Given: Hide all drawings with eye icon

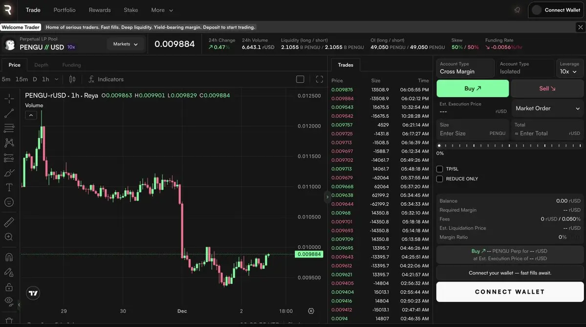Looking at the screenshot, I should [9, 301].
